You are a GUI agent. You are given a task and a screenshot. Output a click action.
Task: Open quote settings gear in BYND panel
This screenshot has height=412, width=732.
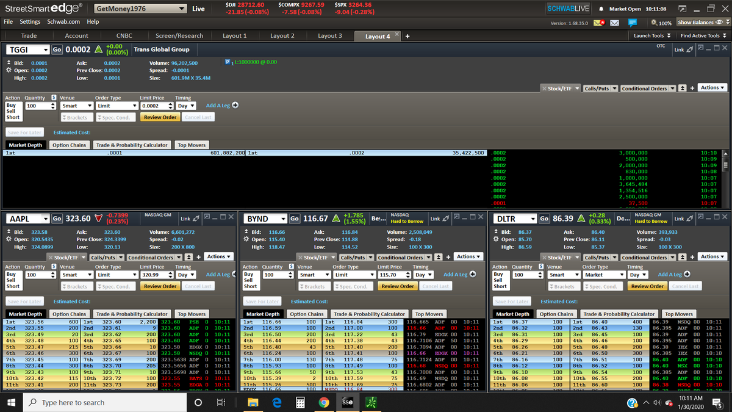246,239
